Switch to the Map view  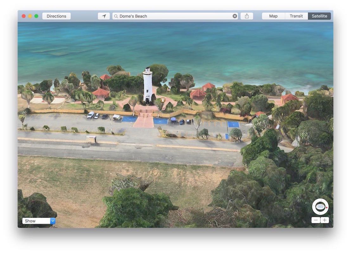coord(273,16)
